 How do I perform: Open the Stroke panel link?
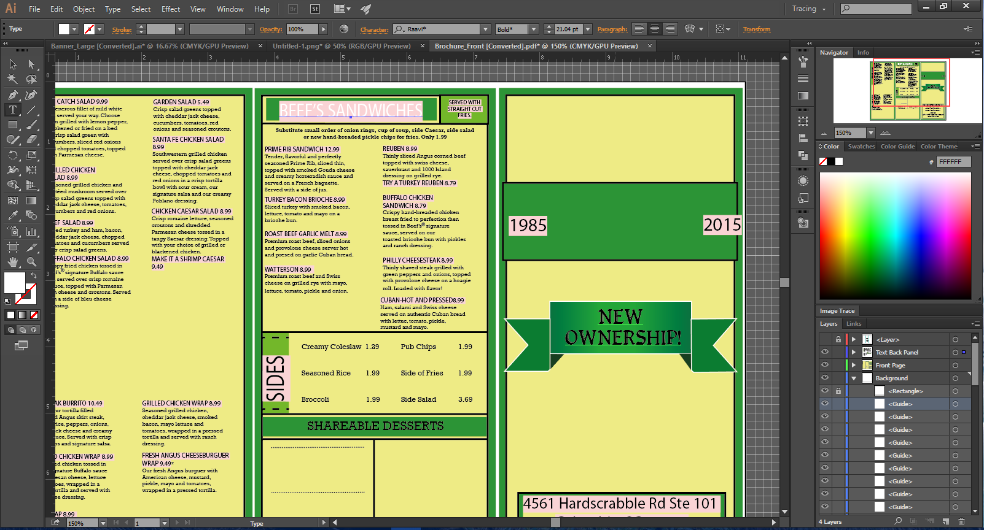[122, 29]
